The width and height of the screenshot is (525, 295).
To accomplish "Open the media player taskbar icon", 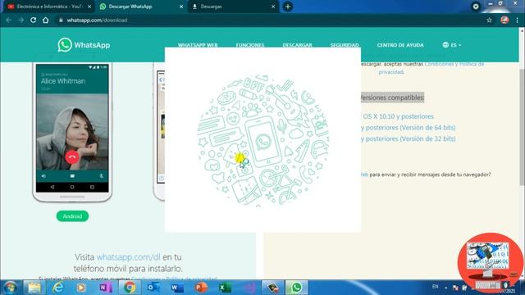I will click(82, 288).
